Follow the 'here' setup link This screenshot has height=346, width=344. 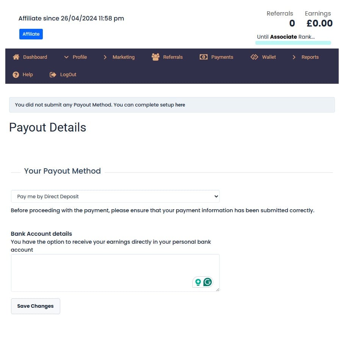click(180, 105)
